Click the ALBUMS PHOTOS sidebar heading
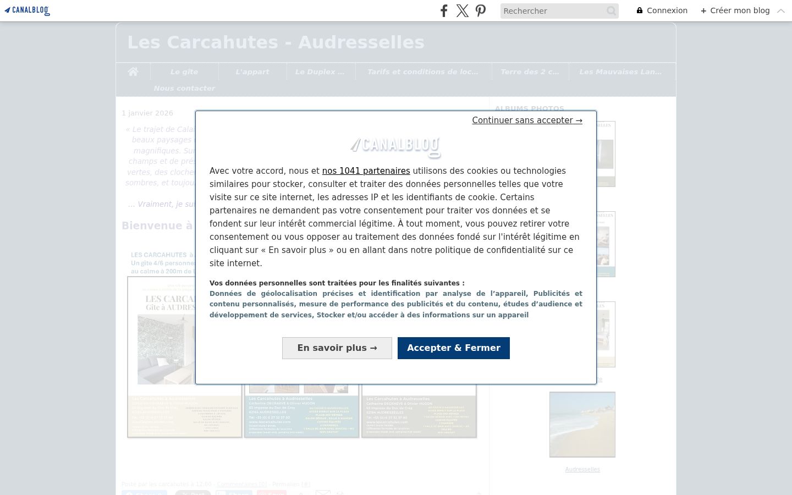The height and width of the screenshot is (495, 792). click(x=529, y=108)
